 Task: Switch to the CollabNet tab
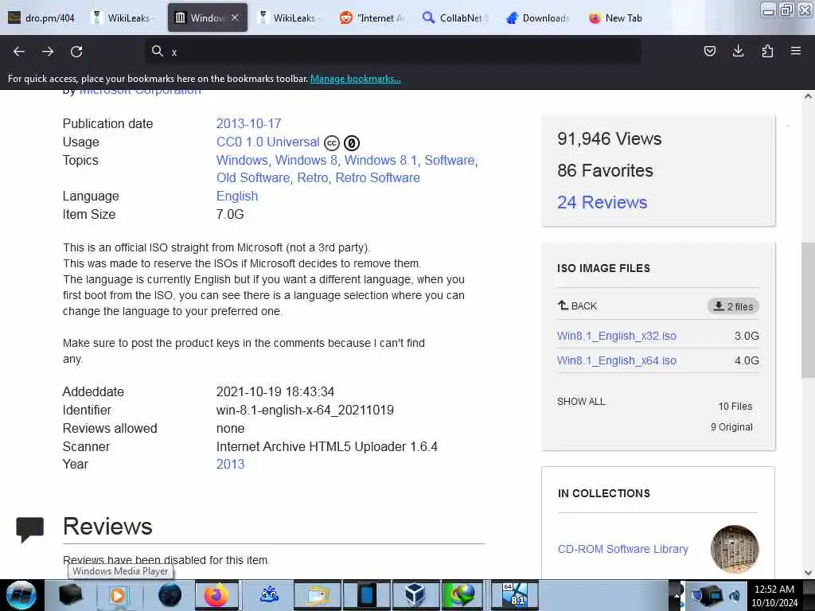coord(455,18)
